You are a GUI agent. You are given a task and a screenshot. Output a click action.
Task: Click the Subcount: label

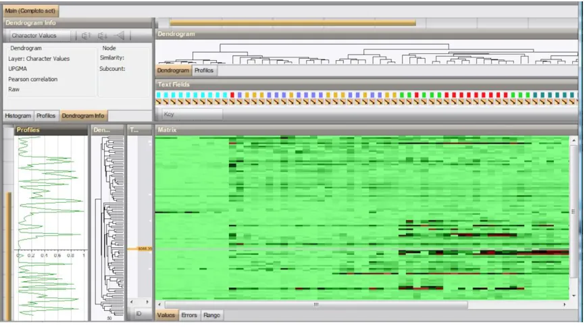[112, 69]
